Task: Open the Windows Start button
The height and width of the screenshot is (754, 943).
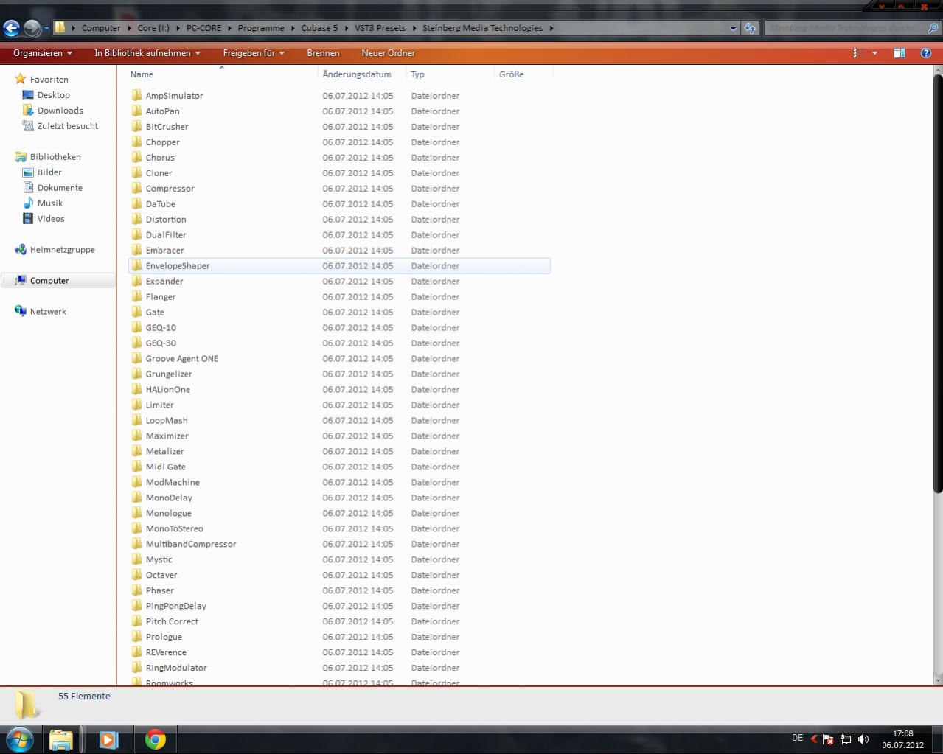Action: tap(19, 739)
